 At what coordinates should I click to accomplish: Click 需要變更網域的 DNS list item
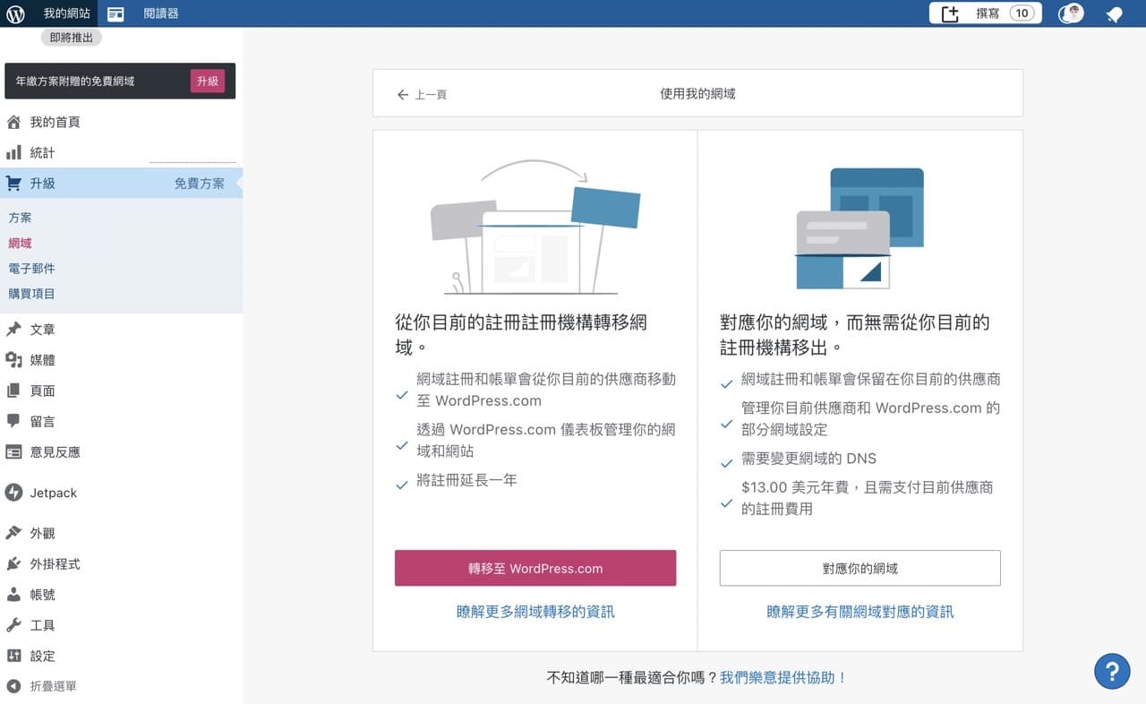808,459
